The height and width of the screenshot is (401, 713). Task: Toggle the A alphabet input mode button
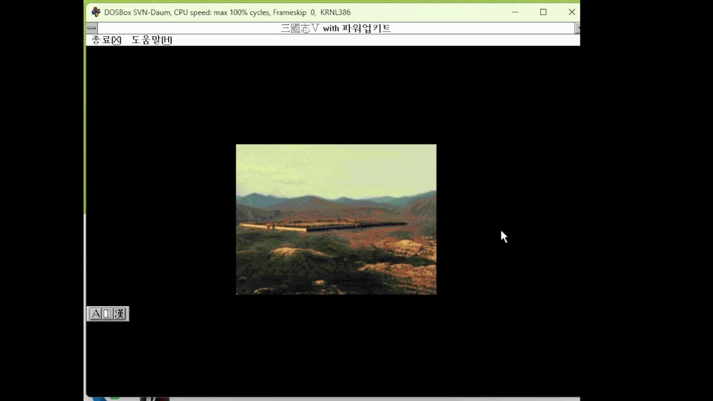(95, 314)
